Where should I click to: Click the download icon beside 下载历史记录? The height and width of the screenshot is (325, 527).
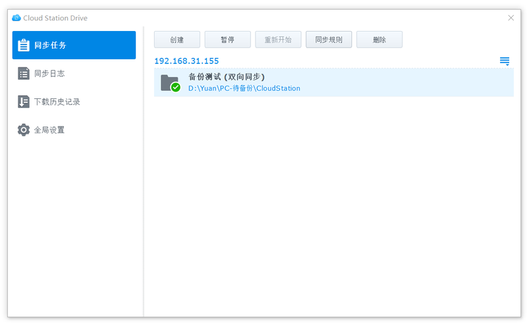(x=24, y=102)
